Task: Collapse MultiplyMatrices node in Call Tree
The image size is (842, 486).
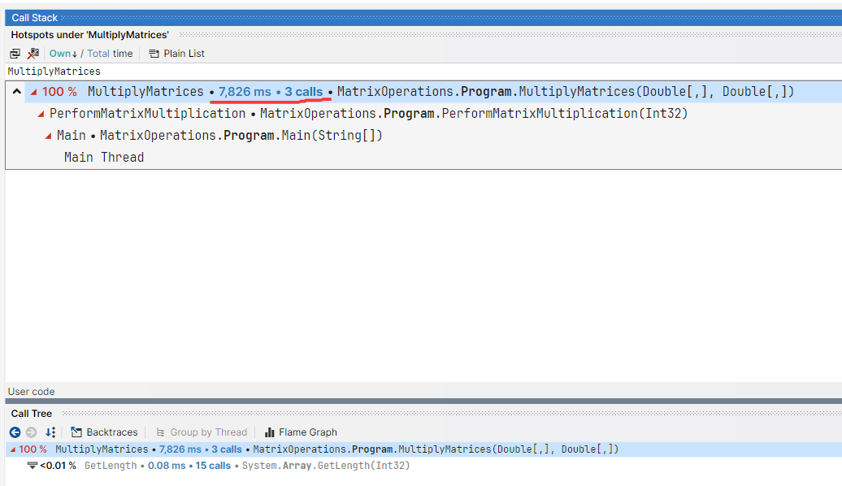Action: 12,449
